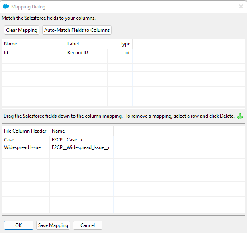Click the Label column header
The width and height of the screenshot is (247, 233).
coord(86,44)
